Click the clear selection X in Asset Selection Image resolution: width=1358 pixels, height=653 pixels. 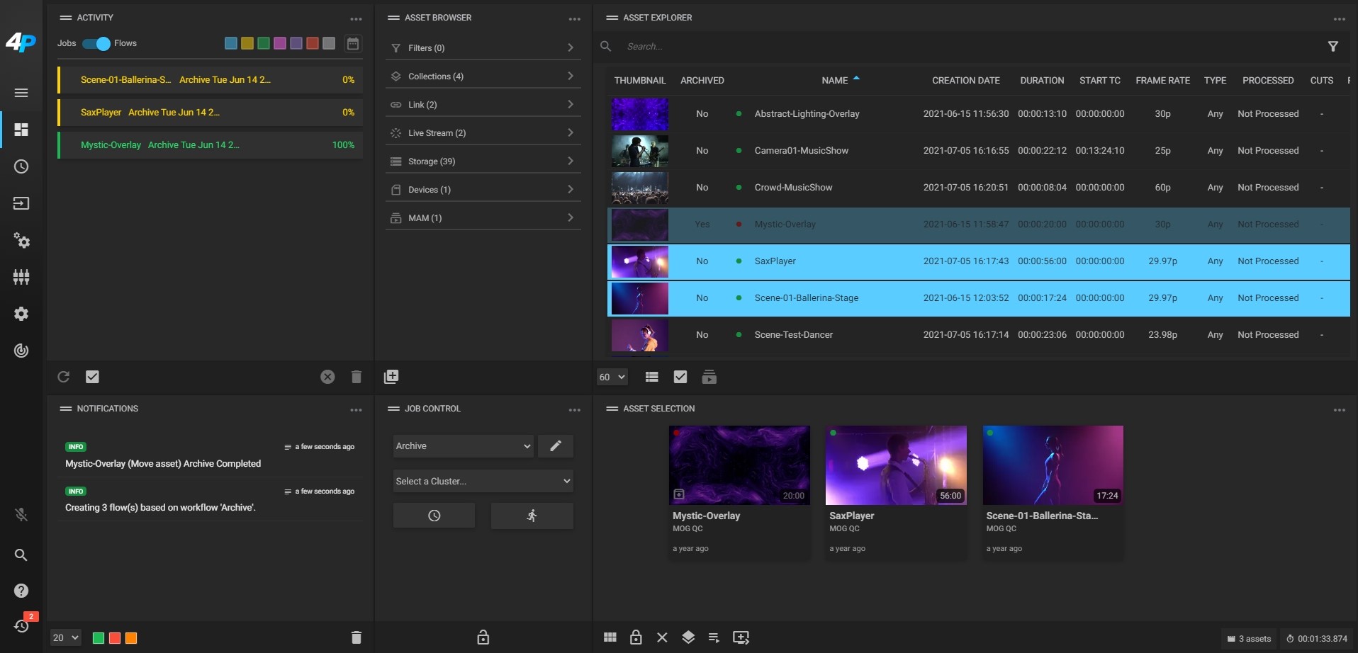pyautogui.click(x=662, y=637)
